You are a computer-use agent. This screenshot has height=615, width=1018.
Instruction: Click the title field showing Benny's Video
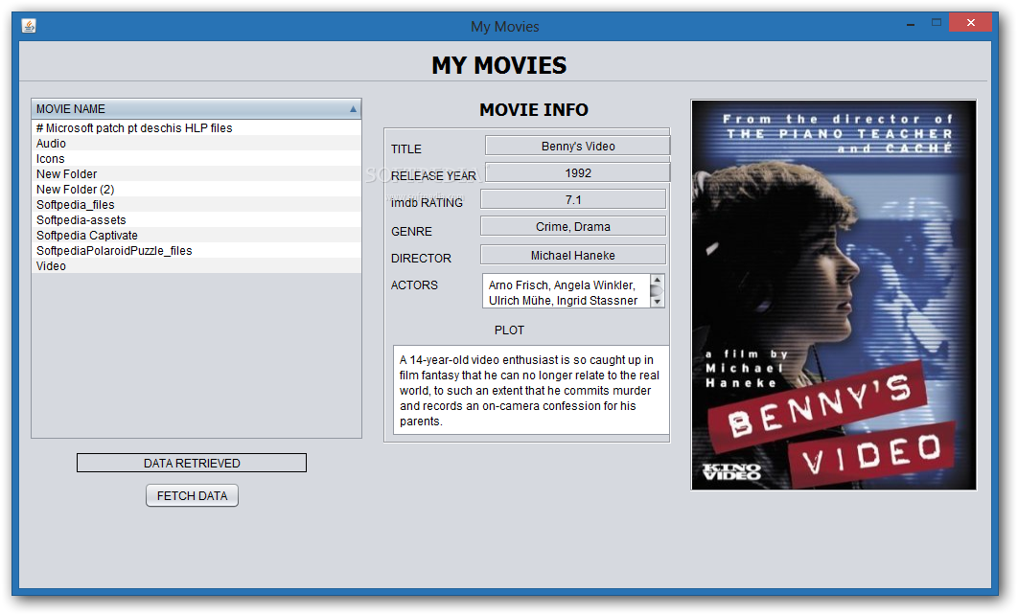pos(578,146)
